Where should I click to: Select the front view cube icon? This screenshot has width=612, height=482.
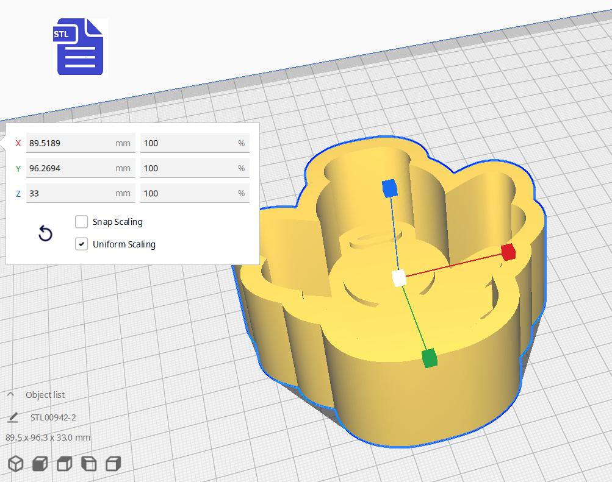[40, 463]
